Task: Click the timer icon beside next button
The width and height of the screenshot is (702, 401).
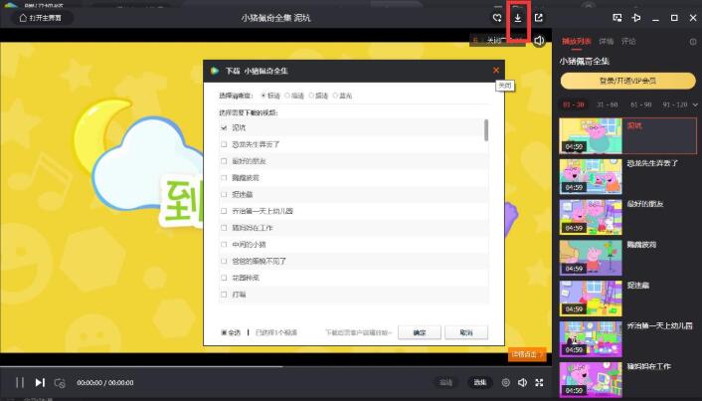Action: click(x=60, y=383)
